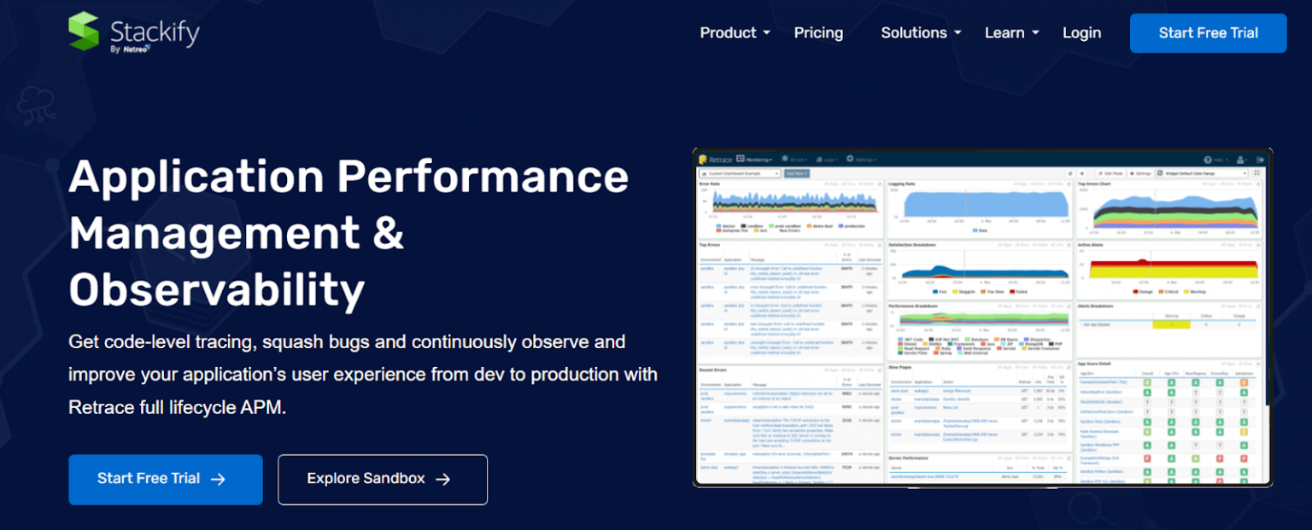1312x530 pixels.
Task: Open Retrace Settings via the gear icon
Action: click(x=849, y=159)
